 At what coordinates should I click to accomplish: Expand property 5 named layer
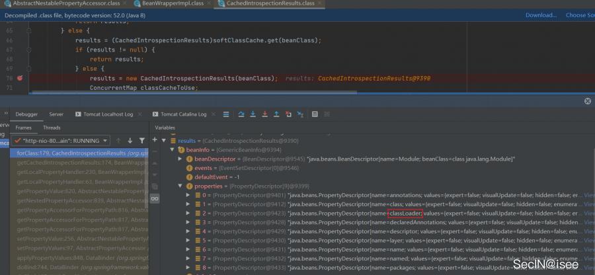(188, 241)
